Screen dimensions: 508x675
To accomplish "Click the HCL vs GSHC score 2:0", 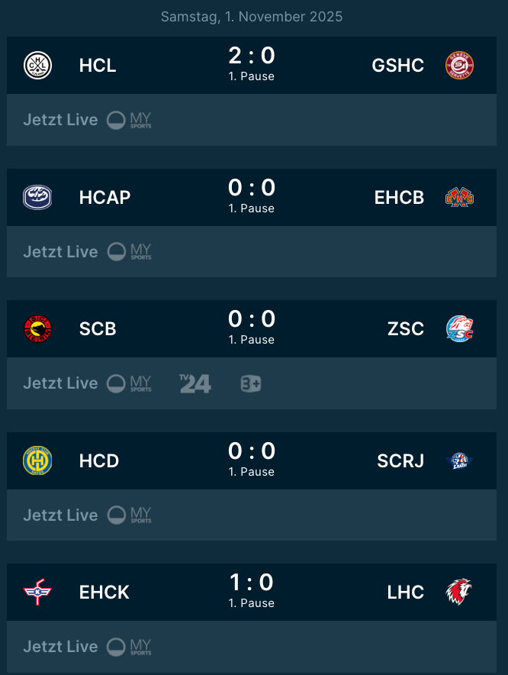I will coord(252,56).
